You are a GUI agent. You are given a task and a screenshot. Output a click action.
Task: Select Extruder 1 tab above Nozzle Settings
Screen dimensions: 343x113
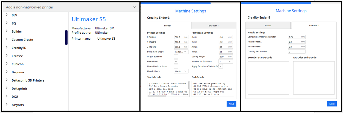point(314,25)
